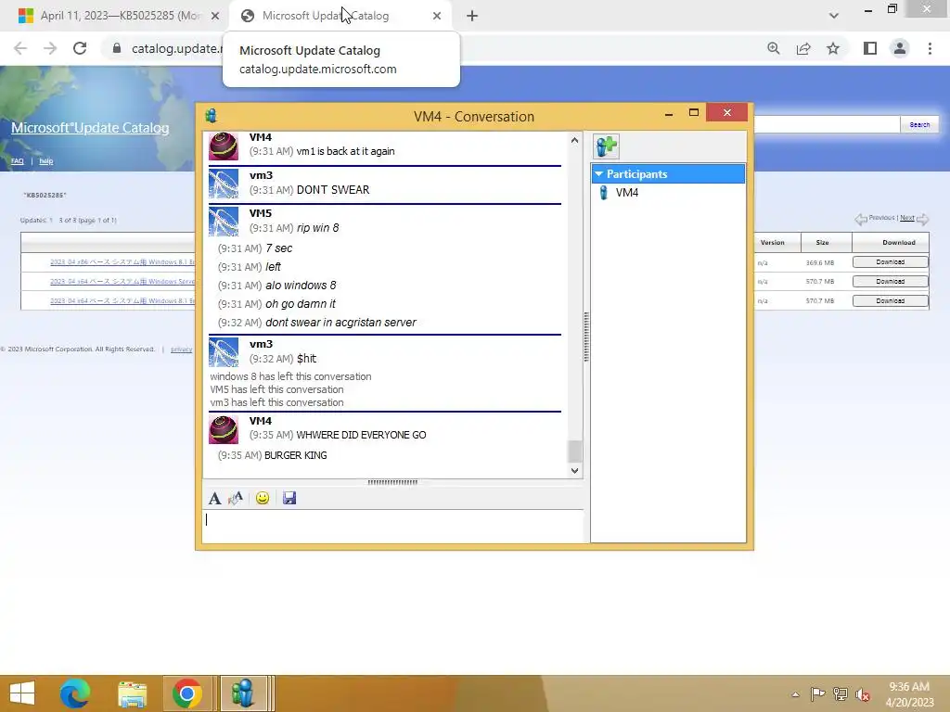Image resolution: width=950 pixels, height=712 pixels.
Task: Launch Microsoft Edge from the taskbar
Action: (x=74, y=693)
